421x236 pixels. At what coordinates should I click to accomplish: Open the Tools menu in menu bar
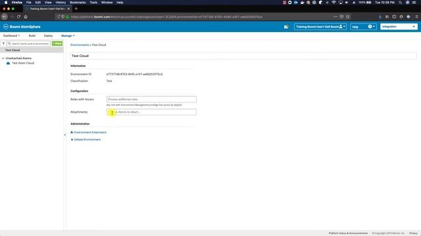point(93,3)
